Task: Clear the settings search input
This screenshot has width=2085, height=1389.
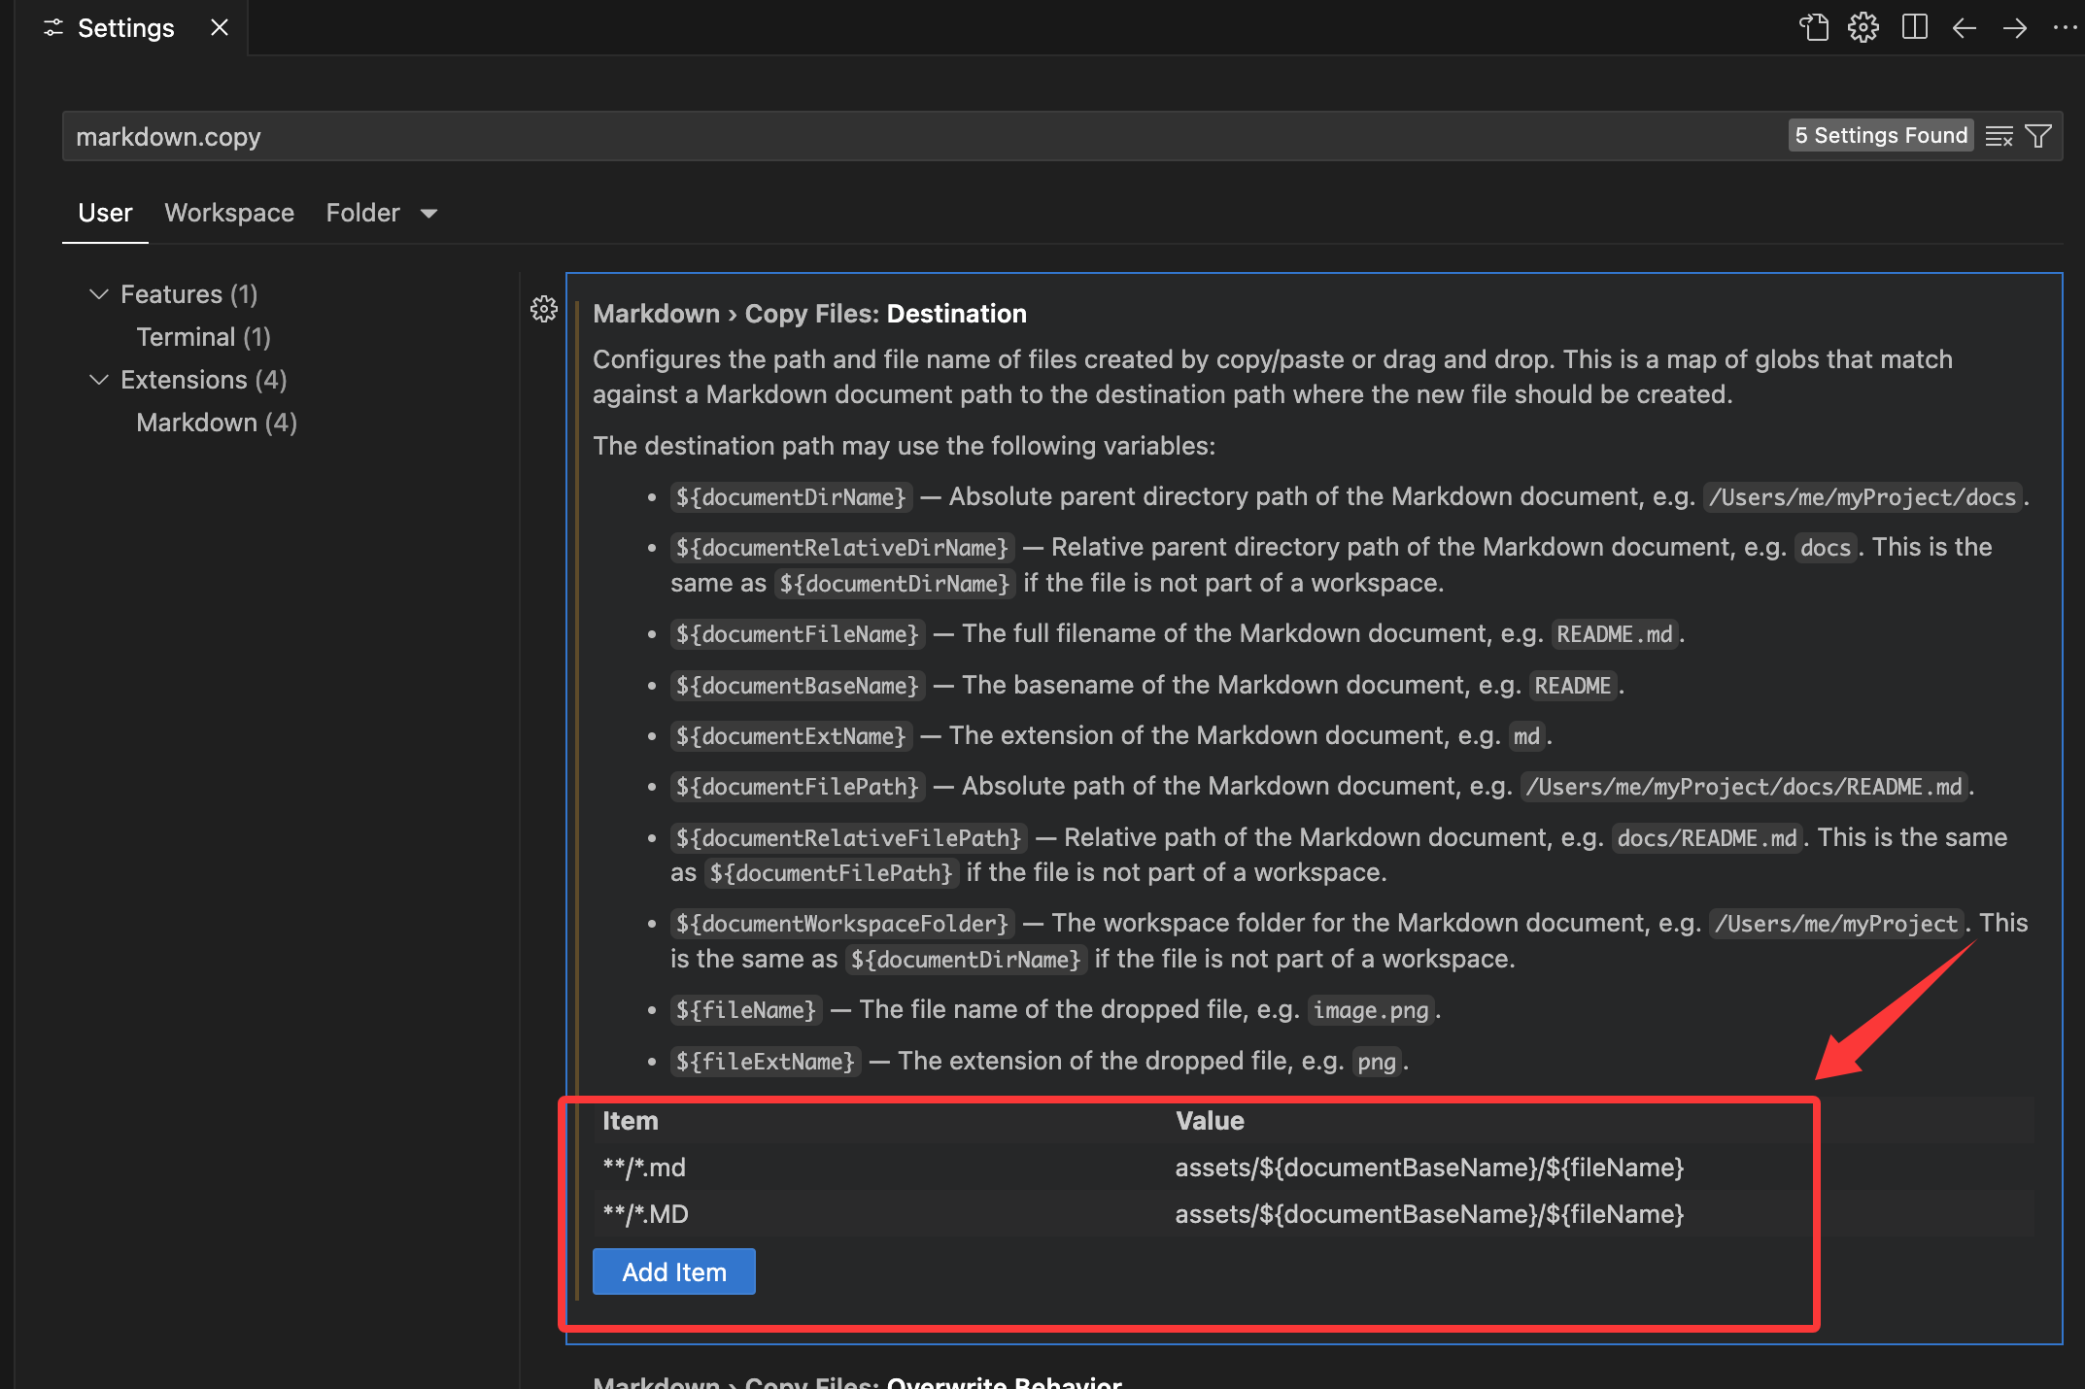Action: 1999,136
